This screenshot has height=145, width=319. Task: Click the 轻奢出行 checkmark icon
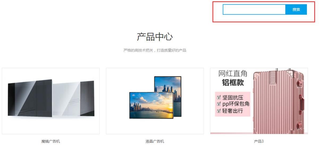coord(219,111)
